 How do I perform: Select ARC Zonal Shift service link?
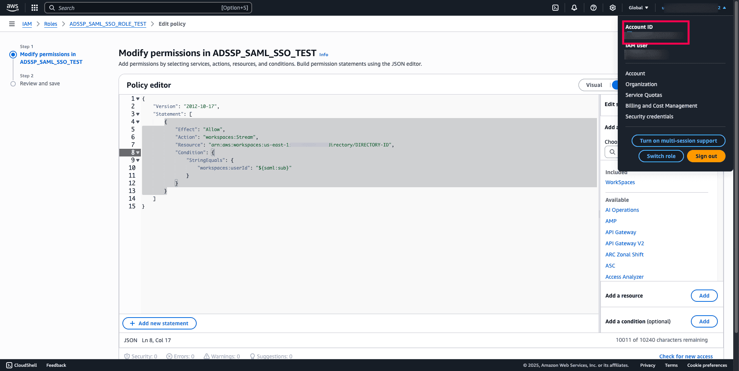624,255
